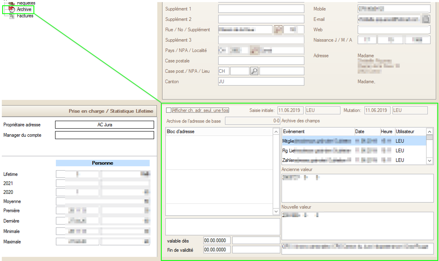Click the Bloc d'adresse list header
The width and height of the screenshot is (439, 261).
tap(219, 132)
